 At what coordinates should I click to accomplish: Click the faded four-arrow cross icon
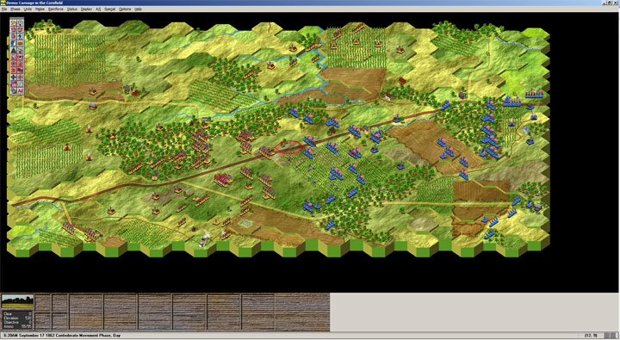20,77
